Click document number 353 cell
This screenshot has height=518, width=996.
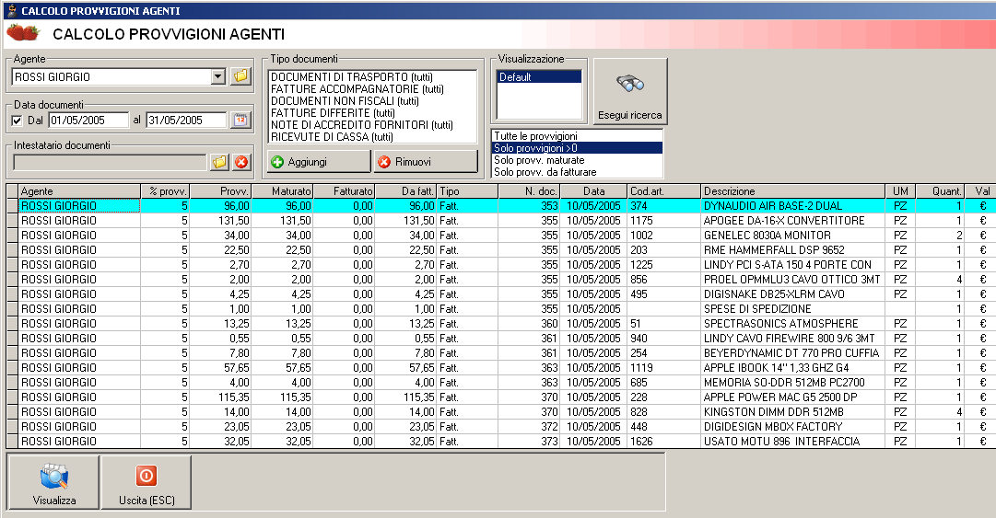pos(529,206)
